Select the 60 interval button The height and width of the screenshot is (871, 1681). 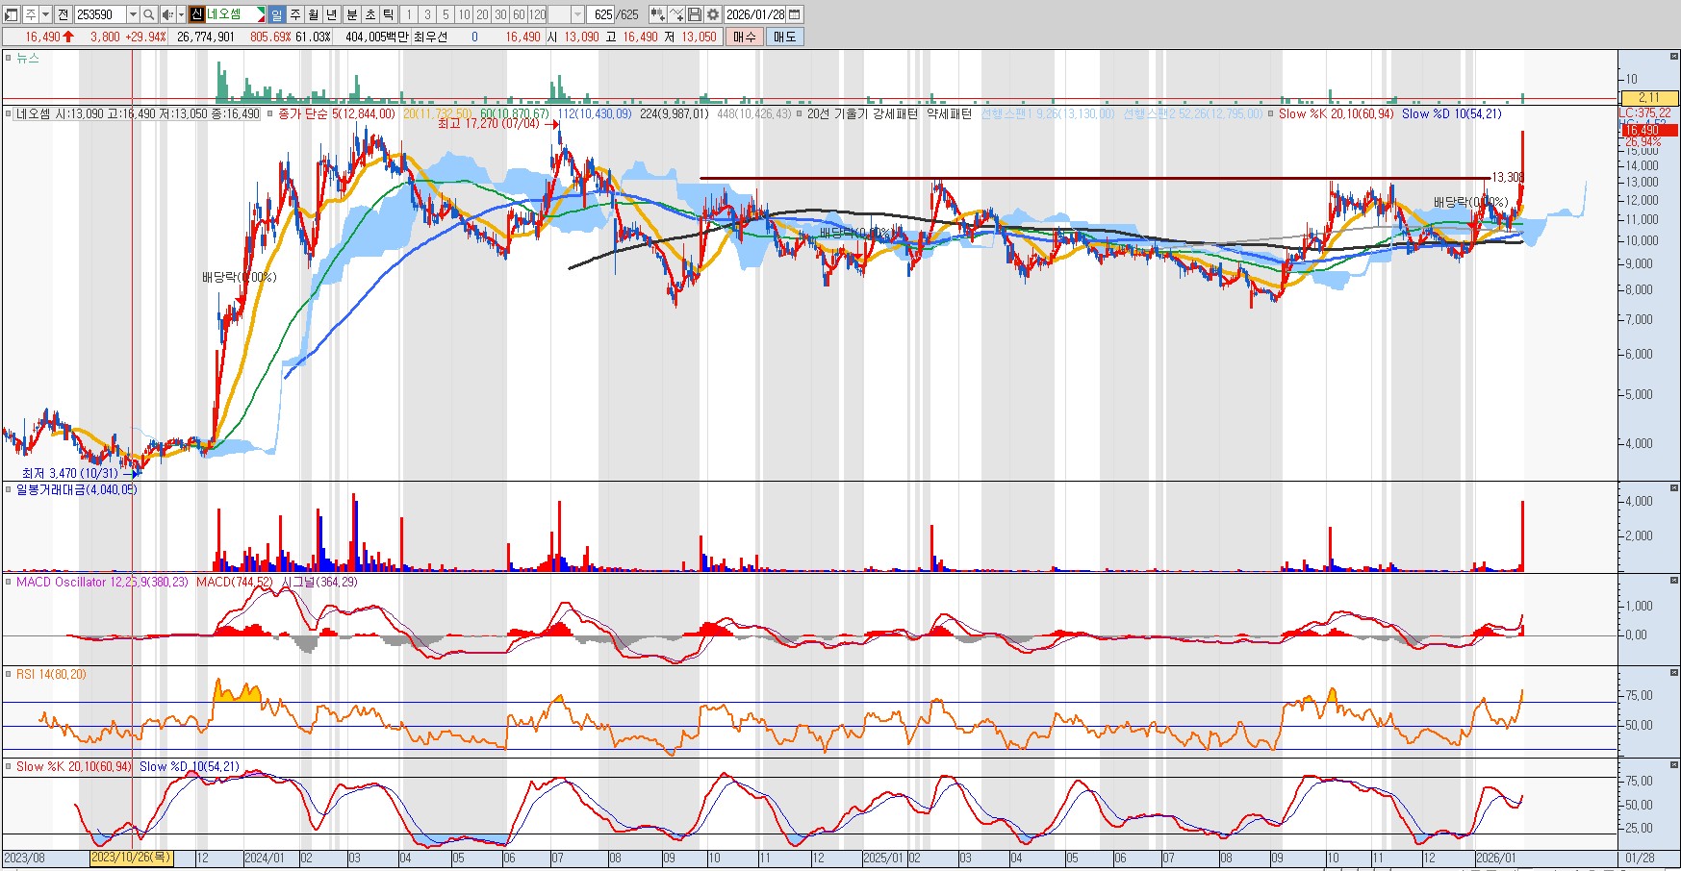point(519,14)
